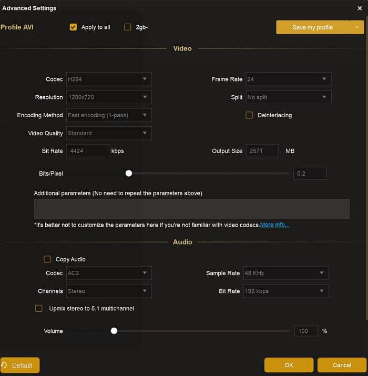Open the Sample Rate 48 KHz dropdown

[286, 273]
